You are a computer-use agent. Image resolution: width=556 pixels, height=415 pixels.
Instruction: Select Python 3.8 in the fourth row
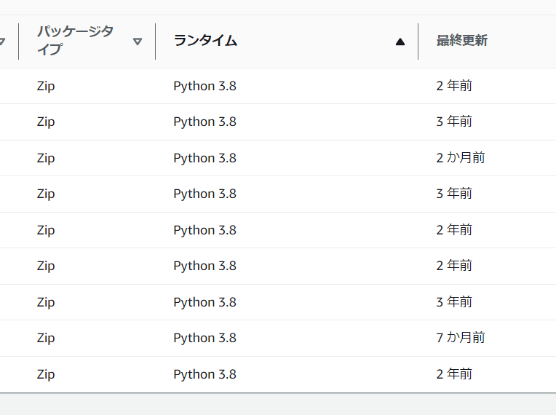pyautogui.click(x=204, y=194)
